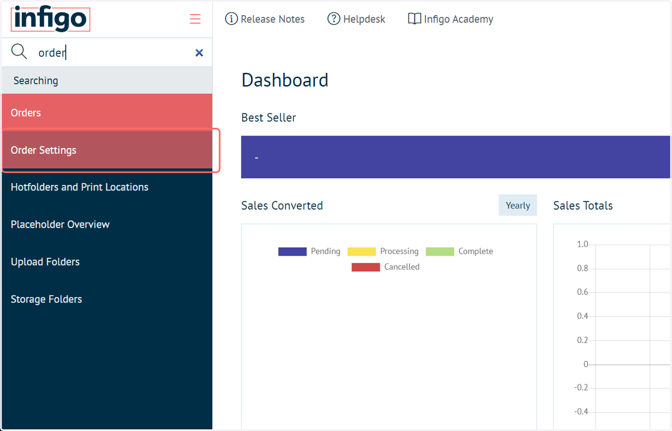Click the magnifying glass search icon

pos(19,52)
